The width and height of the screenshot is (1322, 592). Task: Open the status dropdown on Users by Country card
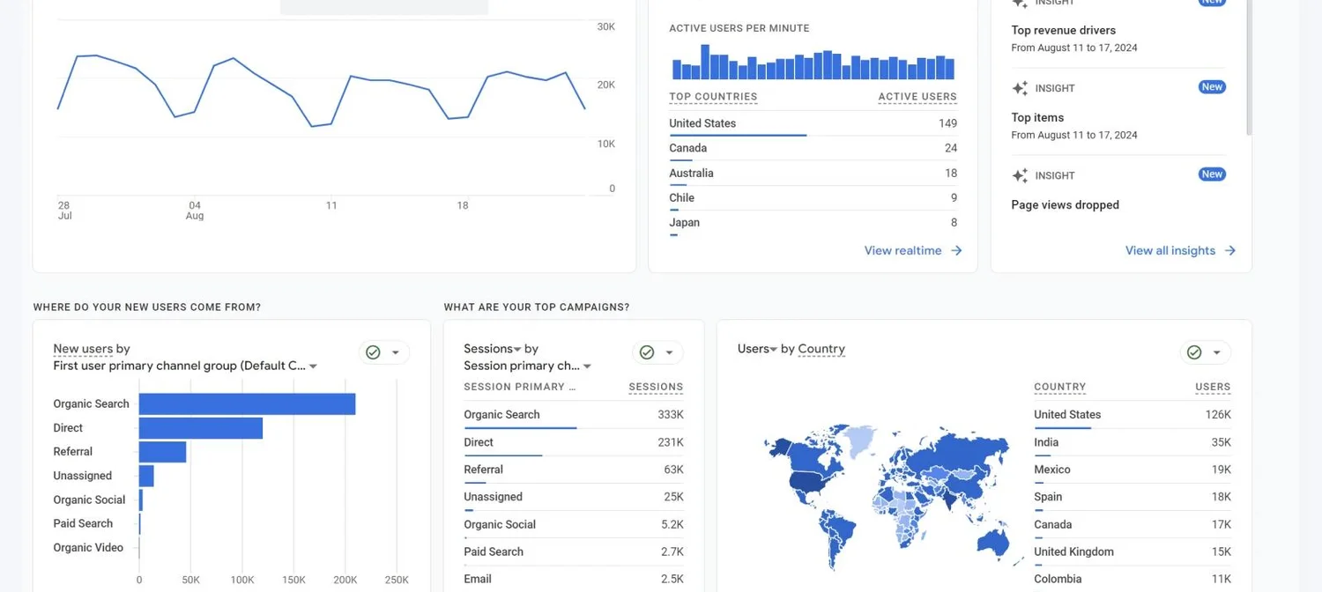point(1217,352)
